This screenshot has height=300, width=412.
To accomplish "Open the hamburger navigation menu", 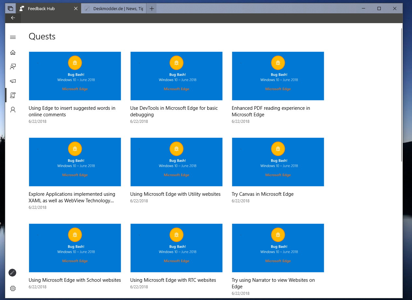I will pos(13,37).
